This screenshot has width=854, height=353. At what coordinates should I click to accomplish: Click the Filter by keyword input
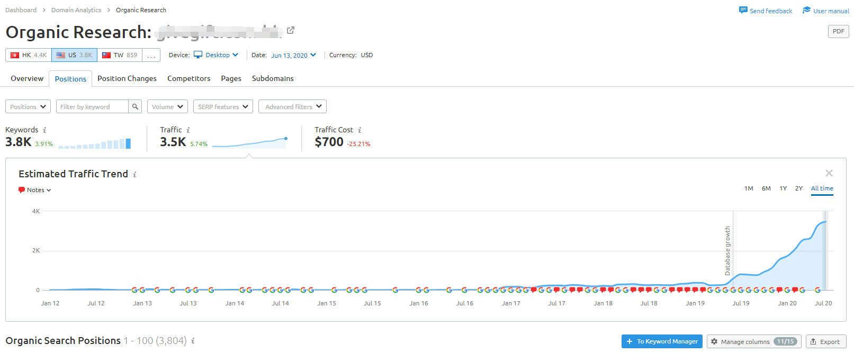point(92,106)
